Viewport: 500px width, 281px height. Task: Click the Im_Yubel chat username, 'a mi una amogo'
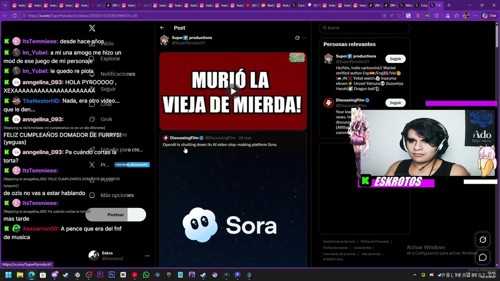[35, 53]
